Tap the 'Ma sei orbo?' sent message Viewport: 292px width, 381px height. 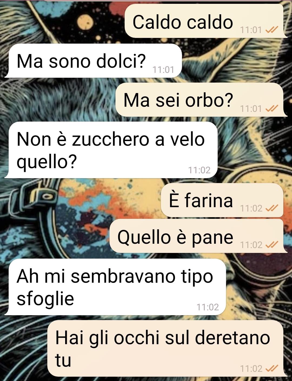[x=201, y=100]
